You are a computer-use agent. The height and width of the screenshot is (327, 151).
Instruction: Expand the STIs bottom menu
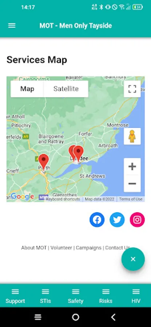point(45,296)
